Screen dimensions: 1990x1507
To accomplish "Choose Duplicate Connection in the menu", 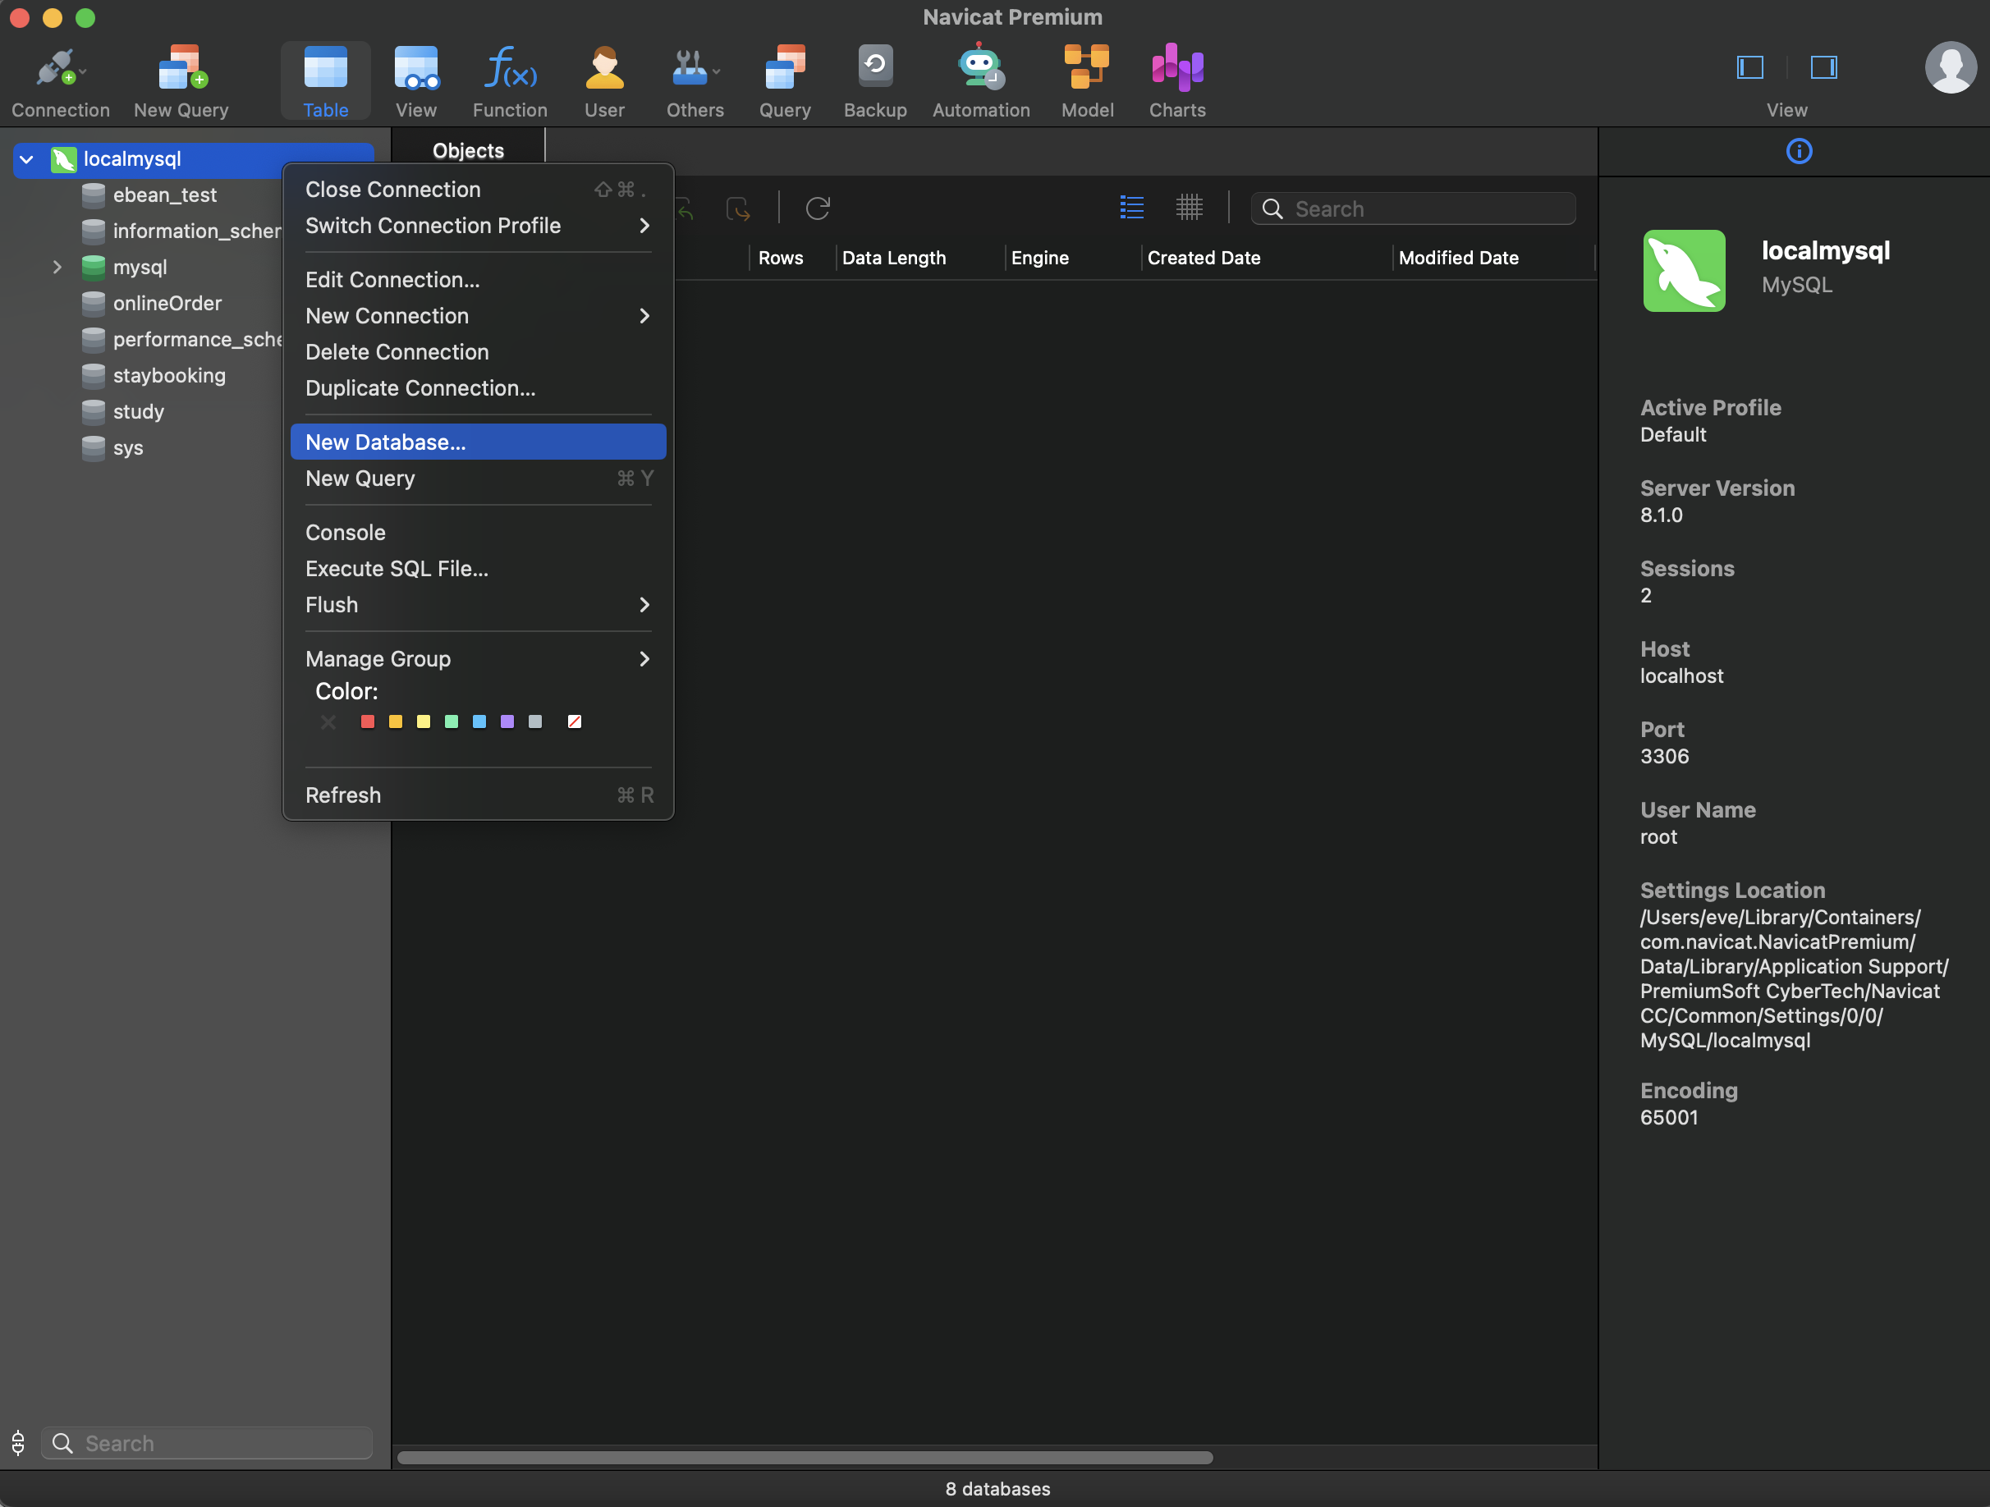I will [x=478, y=387].
